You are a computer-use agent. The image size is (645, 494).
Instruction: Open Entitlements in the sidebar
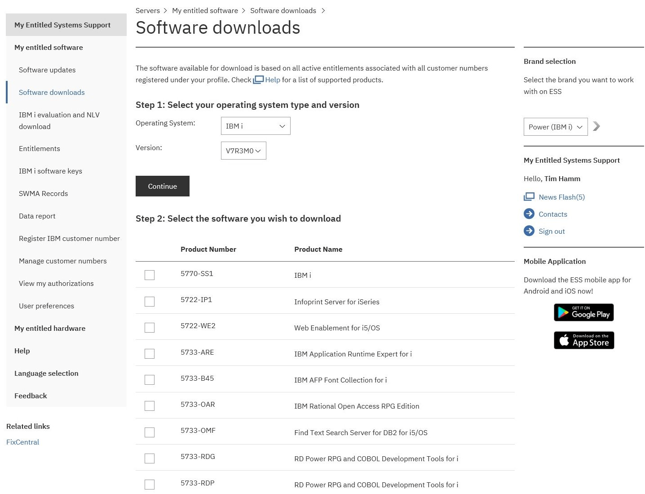click(40, 148)
